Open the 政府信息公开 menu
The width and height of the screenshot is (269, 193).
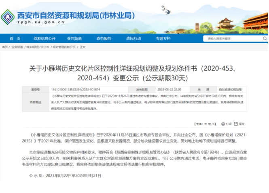click(44, 39)
